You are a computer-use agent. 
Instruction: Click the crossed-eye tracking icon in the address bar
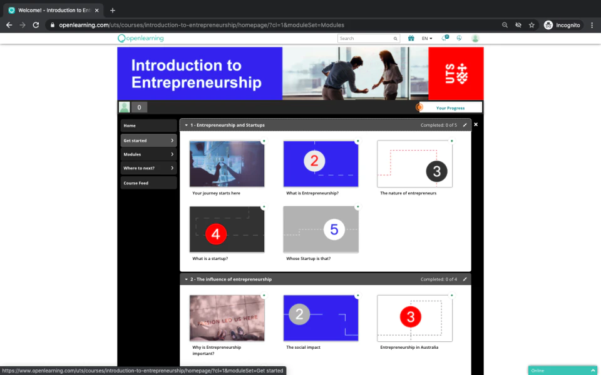pos(518,25)
